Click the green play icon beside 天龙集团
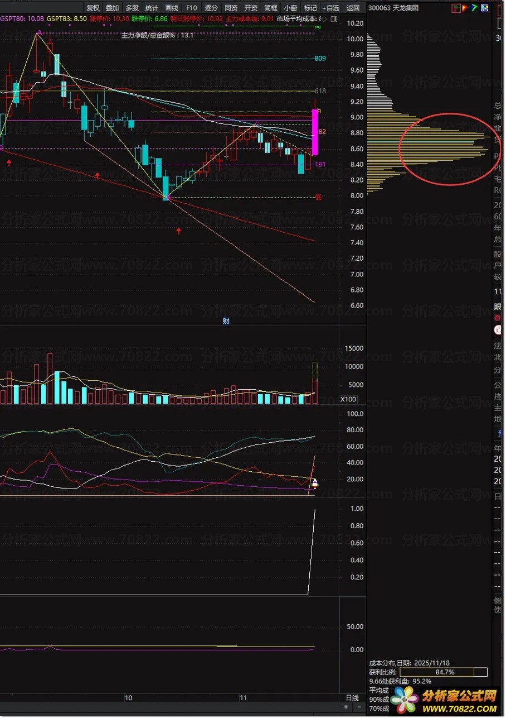Viewport: 506px width, 718px height. click(474, 8)
